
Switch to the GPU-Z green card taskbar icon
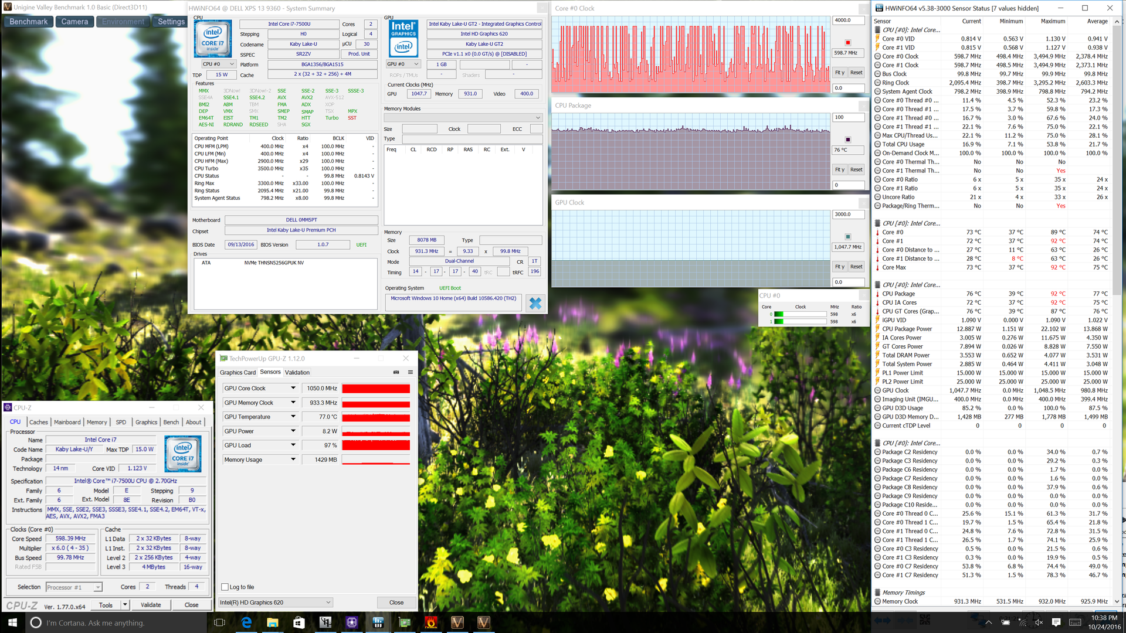pyautogui.click(x=405, y=622)
